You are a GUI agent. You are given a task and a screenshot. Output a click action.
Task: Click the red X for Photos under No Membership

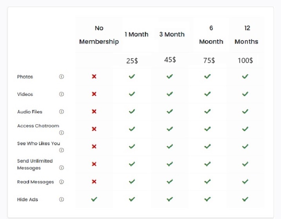pyautogui.click(x=94, y=77)
